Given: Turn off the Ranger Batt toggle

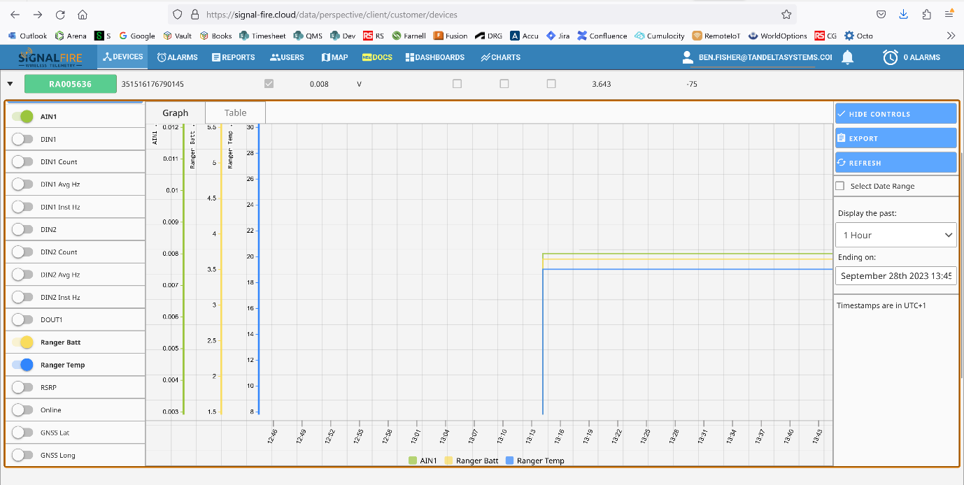Looking at the screenshot, I should [x=22, y=342].
